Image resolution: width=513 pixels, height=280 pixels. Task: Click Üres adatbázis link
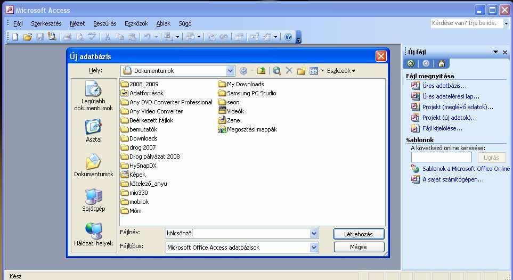point(444,86)
